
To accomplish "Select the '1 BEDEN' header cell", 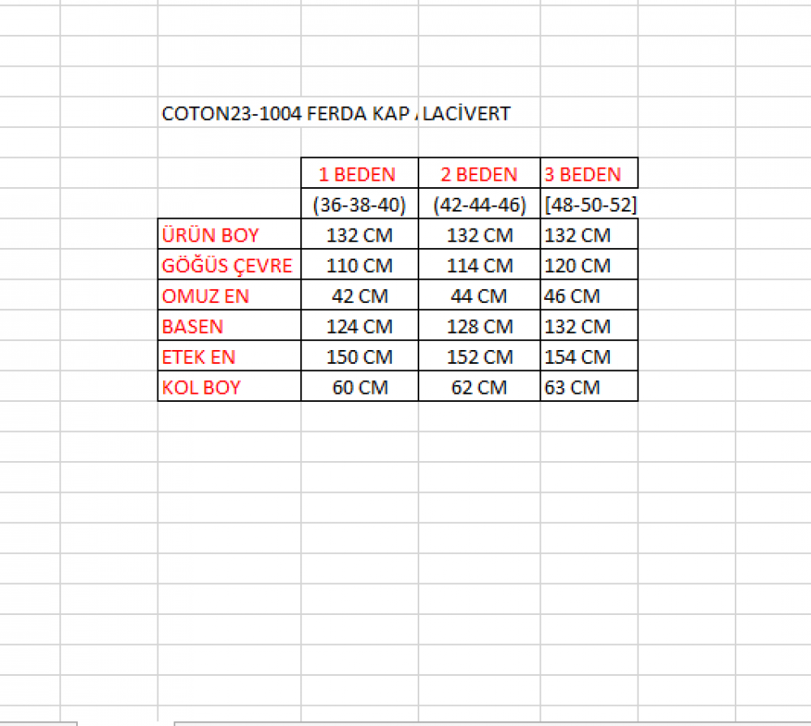I will click(x=359, y=173).
